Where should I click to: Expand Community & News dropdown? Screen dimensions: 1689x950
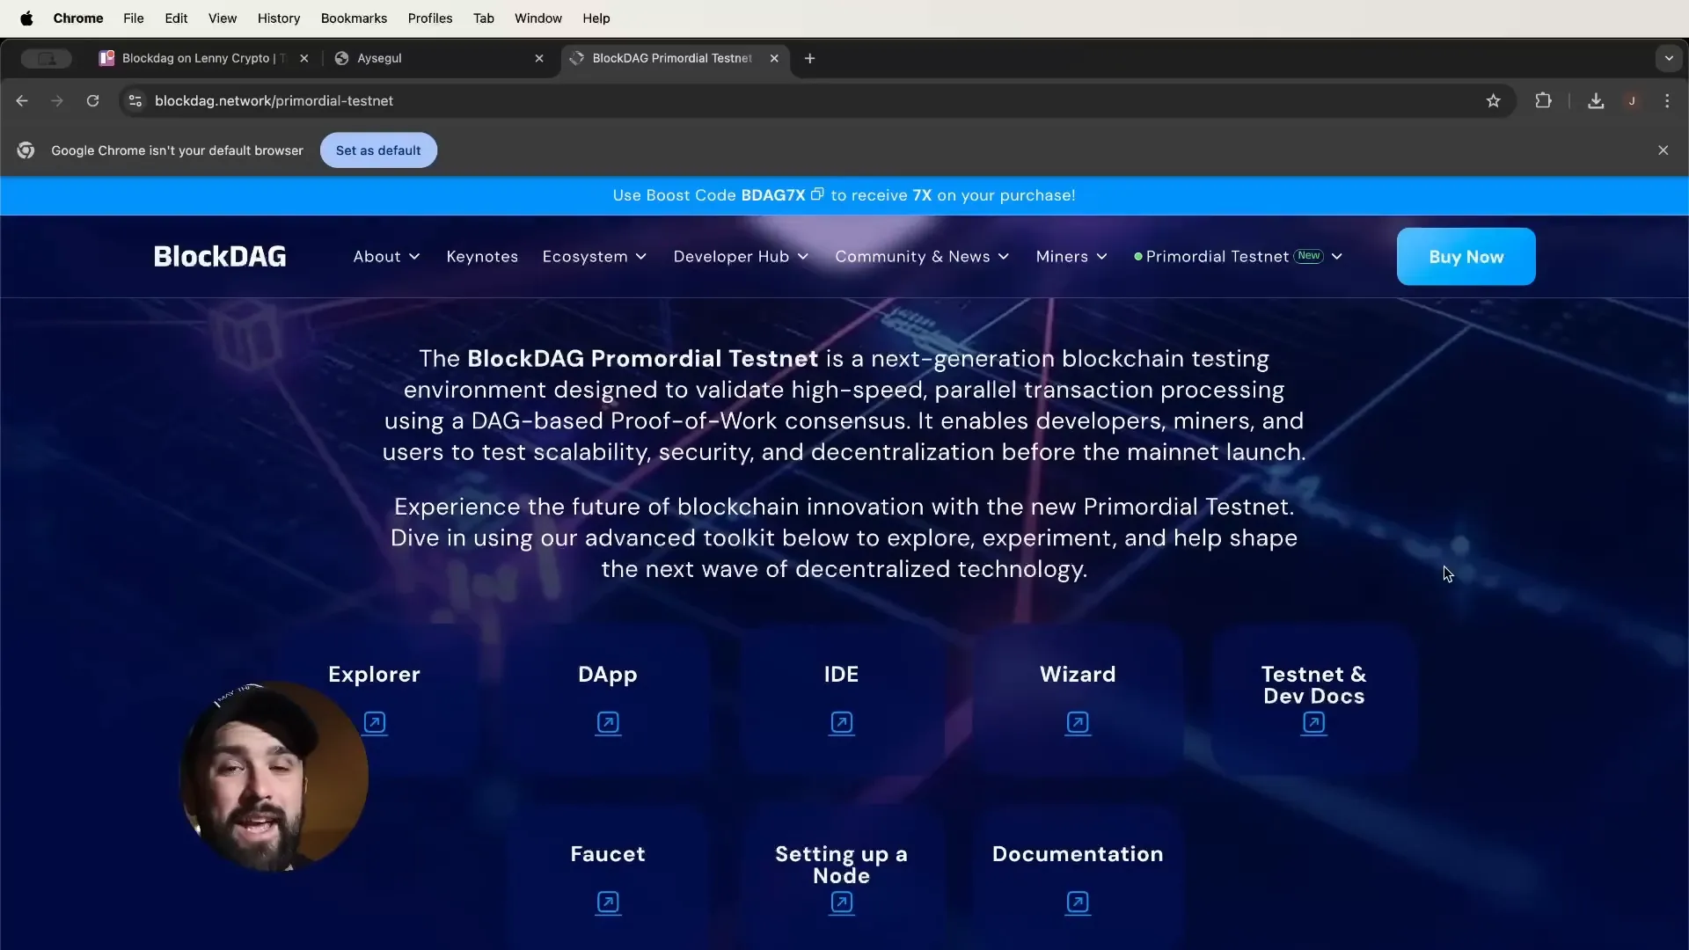pyautogui.click(x=922, y=257)
